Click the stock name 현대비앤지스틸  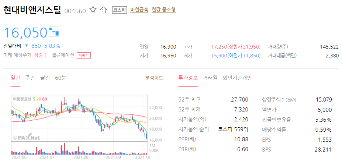click(x=32, y=10)
